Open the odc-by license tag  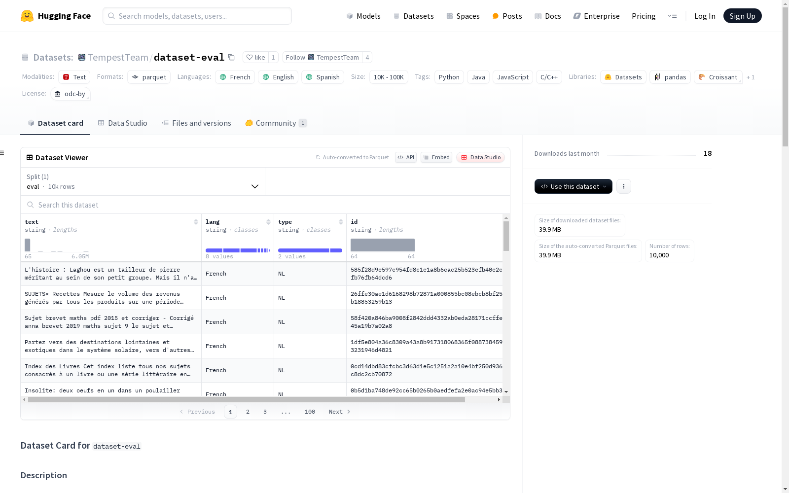pyautogui.click(x=70, y=94)
